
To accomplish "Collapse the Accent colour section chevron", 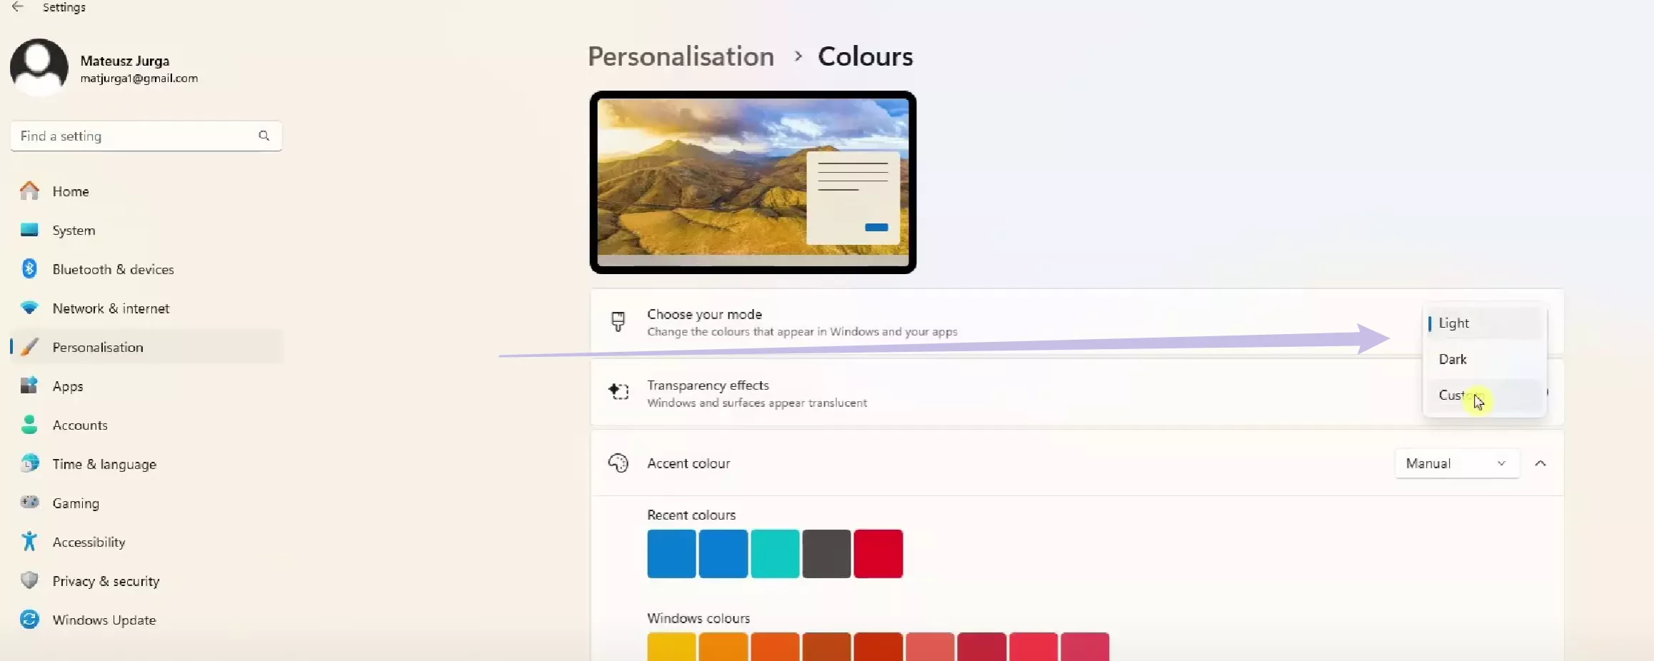I will tap(1540, 463).
